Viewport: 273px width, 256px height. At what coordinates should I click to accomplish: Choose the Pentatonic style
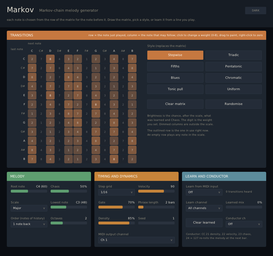[233, 66]
